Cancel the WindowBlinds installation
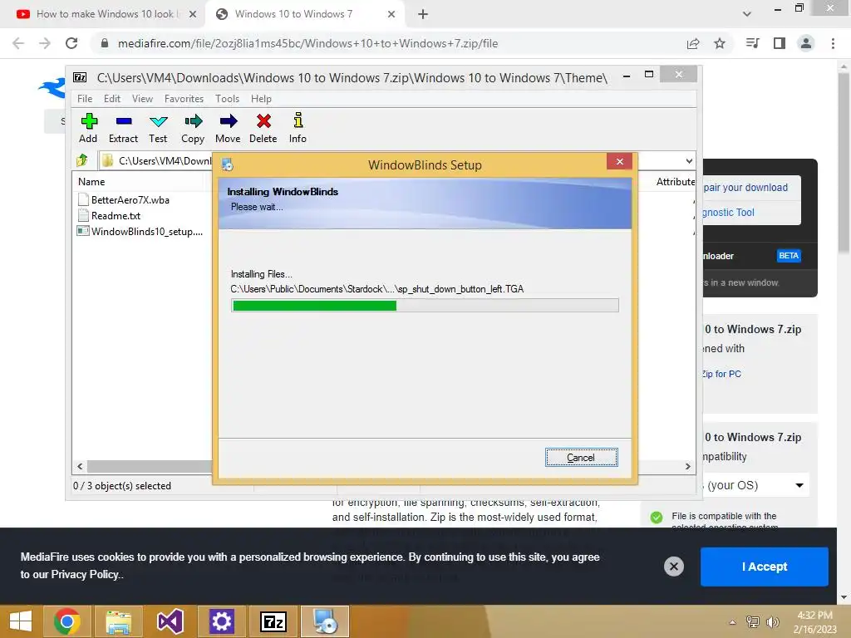The width and height of the screenshot is (851, 638). (x=581, y=458)
